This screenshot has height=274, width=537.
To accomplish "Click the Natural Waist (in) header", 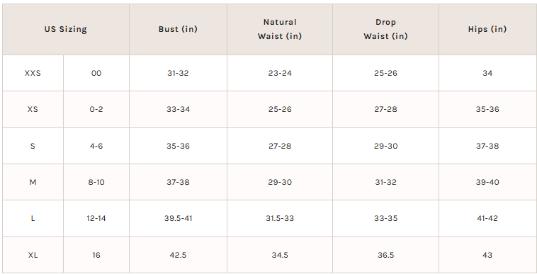I will [x=280, y=29].
